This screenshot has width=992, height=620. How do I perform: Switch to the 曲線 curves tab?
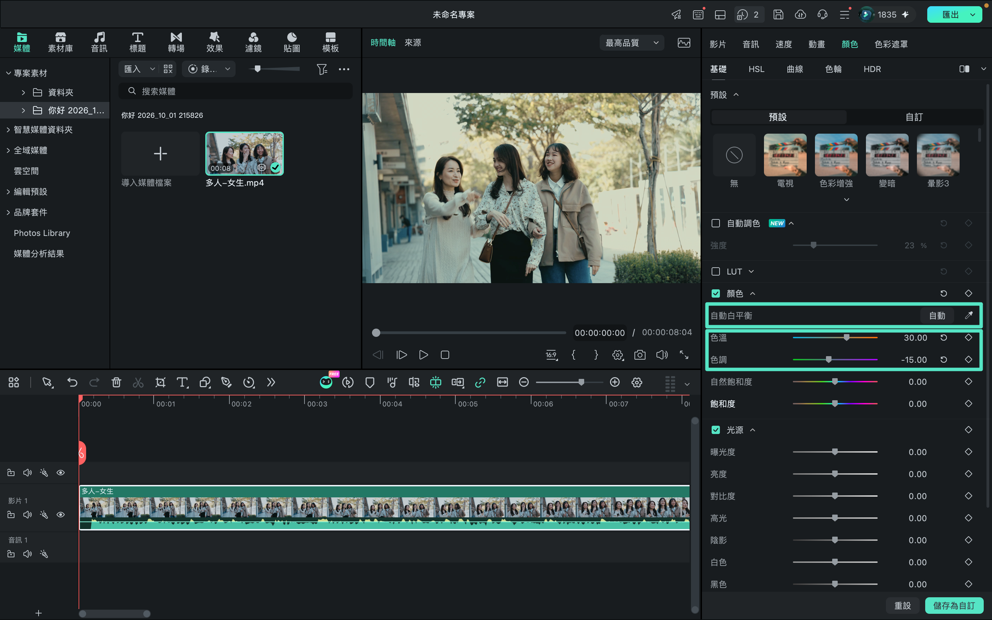click(x=794, y=69)
